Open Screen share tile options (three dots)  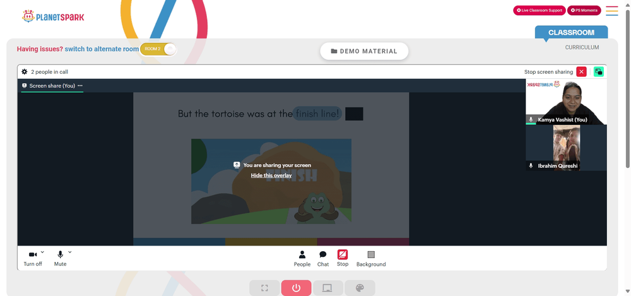[80, 86]
